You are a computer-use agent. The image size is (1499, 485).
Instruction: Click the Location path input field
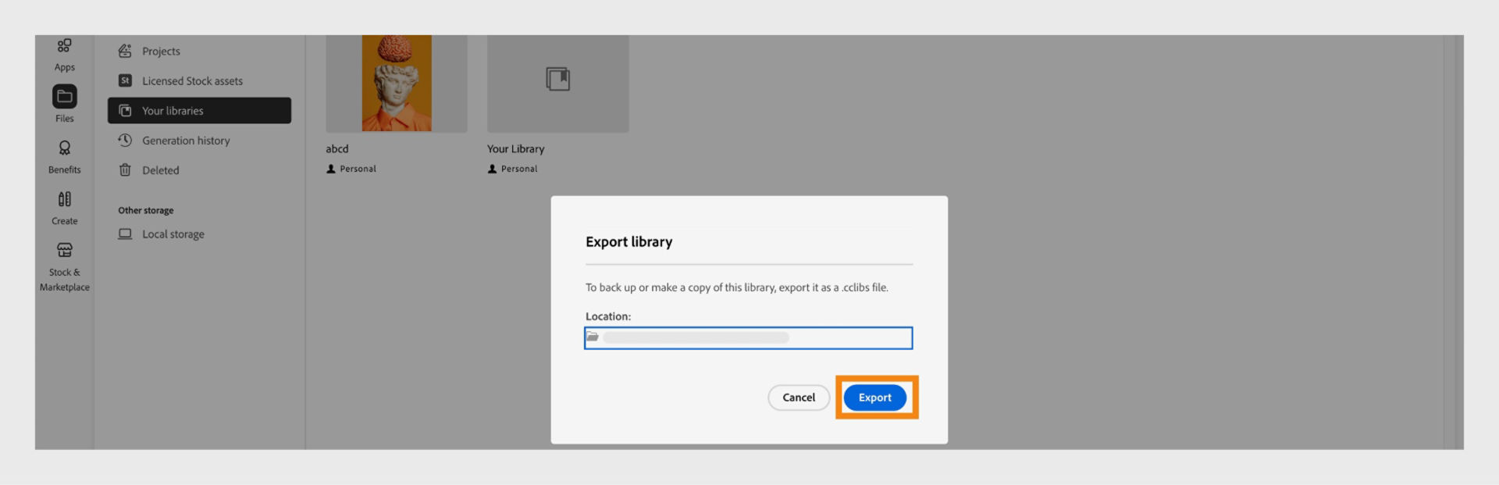(x=748, y=337)
